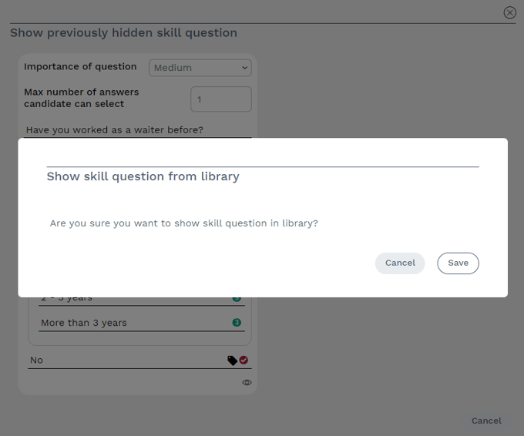Click the Show previously hidden skill question heading
The height and width of the screenshot is (436, 524).
[123, 33]
